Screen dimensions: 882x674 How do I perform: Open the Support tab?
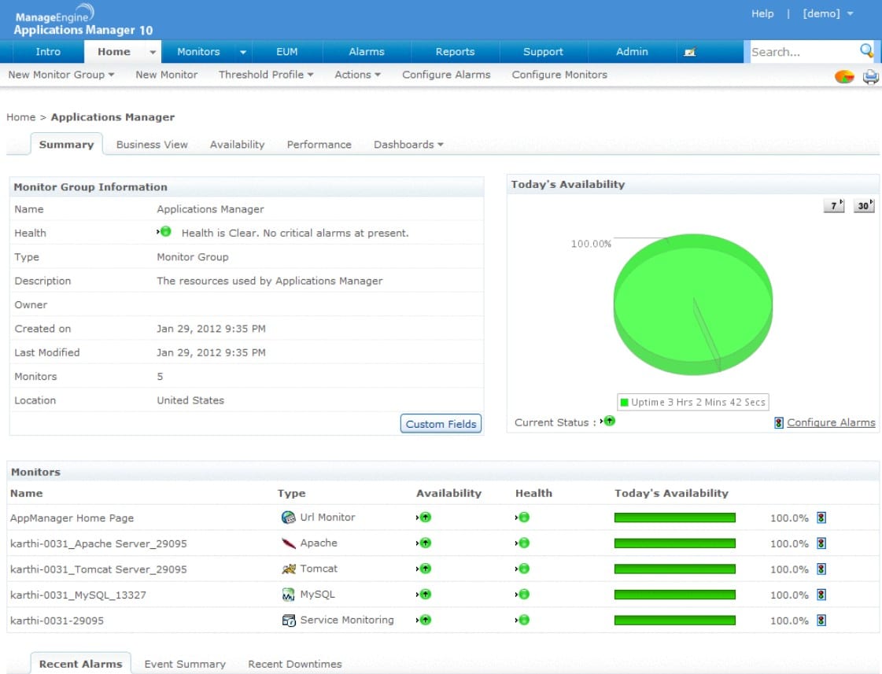(x=543, y=52)
